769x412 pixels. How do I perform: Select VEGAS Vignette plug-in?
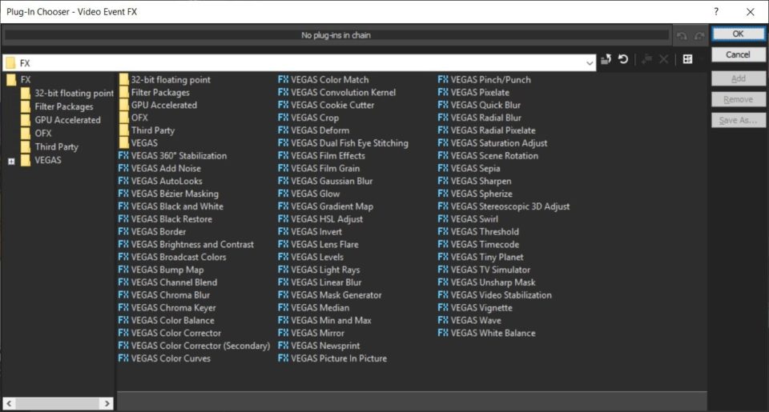[x=475, y=308]
